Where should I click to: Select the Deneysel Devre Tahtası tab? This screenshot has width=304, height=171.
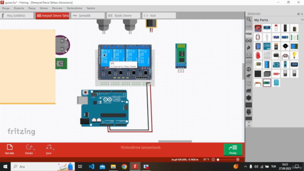(x=52, y=16)
